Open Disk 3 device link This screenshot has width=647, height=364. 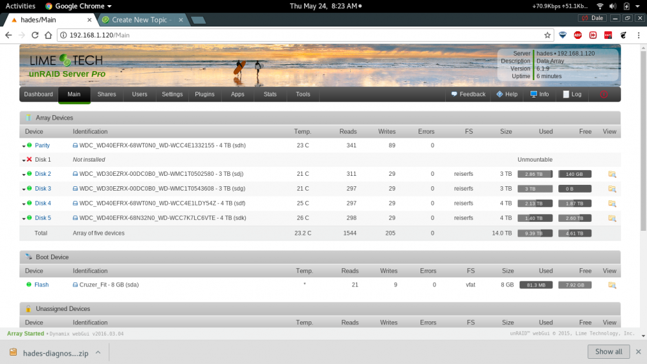tap(43, 188)
